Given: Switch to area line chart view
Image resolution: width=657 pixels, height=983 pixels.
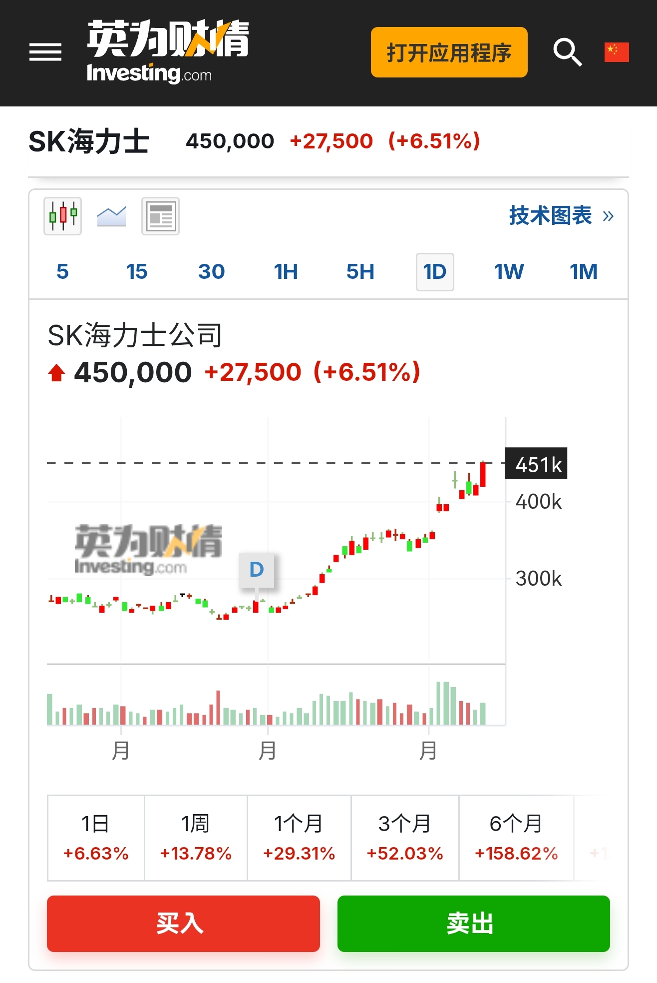Looking at the screenshot, I should (x=111, y=216).
